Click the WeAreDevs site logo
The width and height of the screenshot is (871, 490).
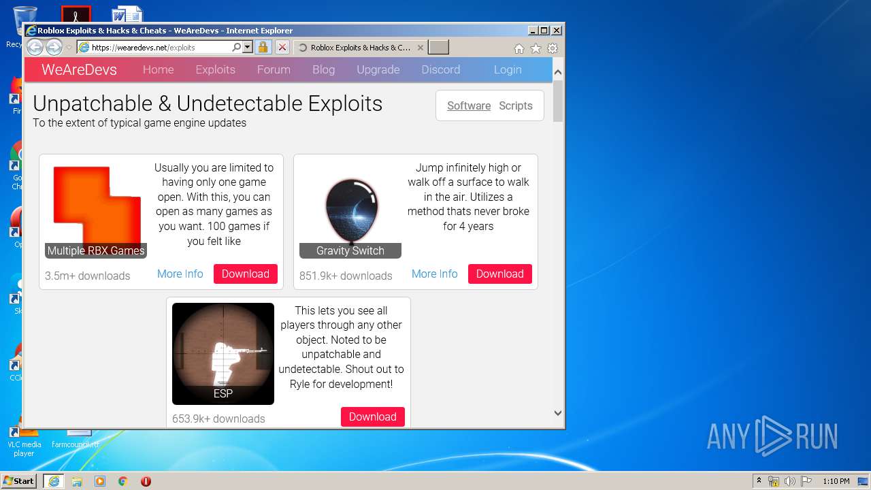pyautogui.click(x=79, y=69)
